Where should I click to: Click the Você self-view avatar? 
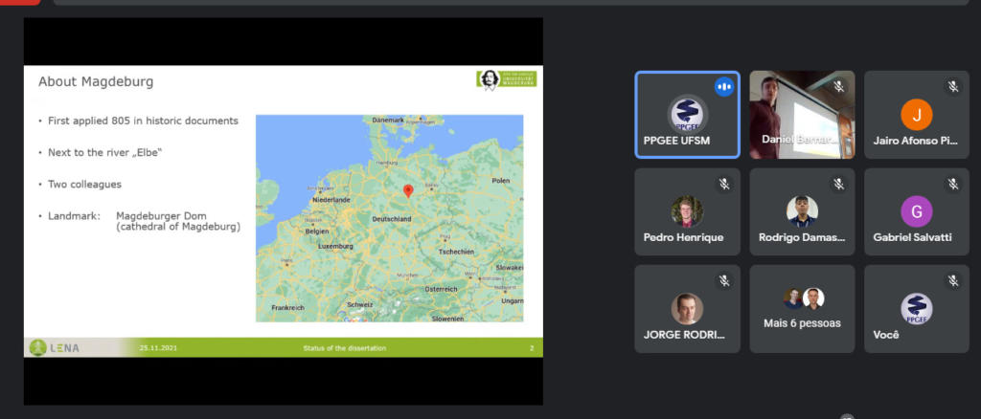(x=917, y=308)
